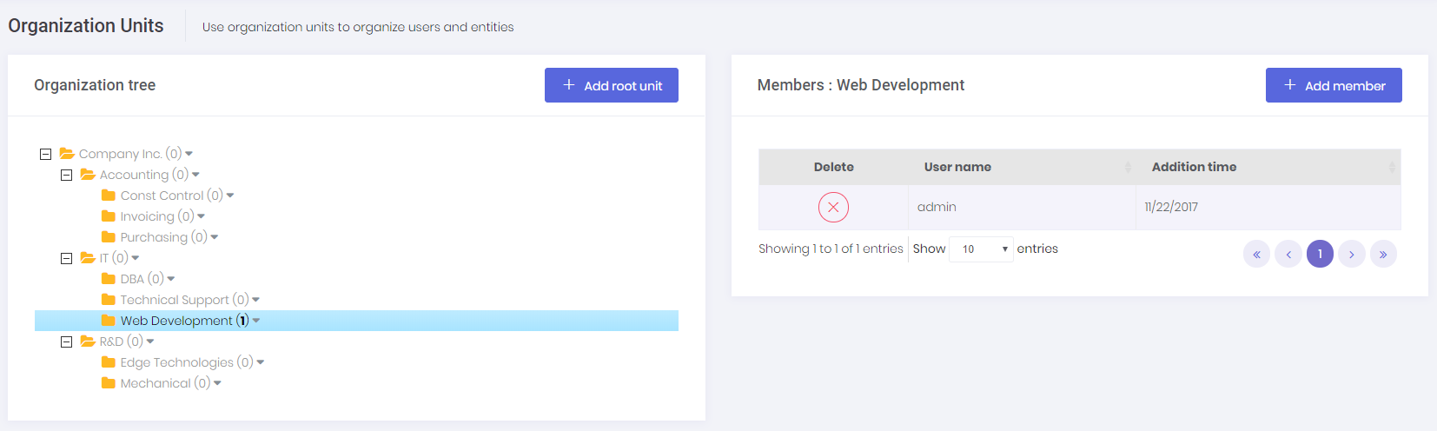Select the Purchasing unit in the tree

(x=154, y=237)
